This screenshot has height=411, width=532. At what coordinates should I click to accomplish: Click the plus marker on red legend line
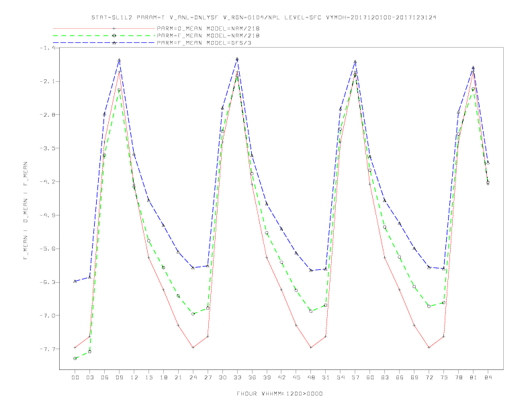pos(114,28)
